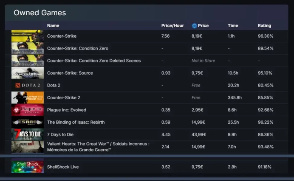Open the Counter-Strike: Source thumbnail
294x181 pixels.
point(28,73)
